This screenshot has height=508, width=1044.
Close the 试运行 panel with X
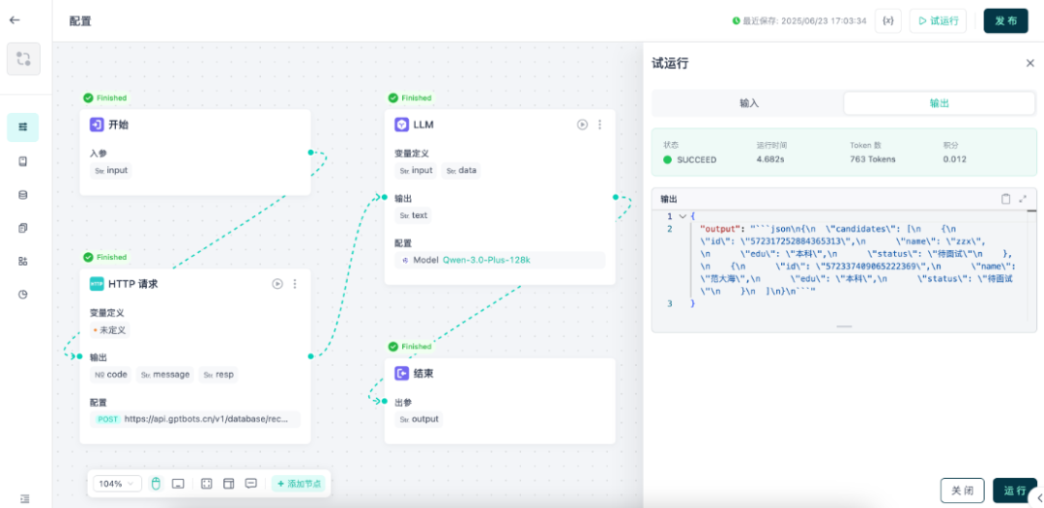[1030, 63]
